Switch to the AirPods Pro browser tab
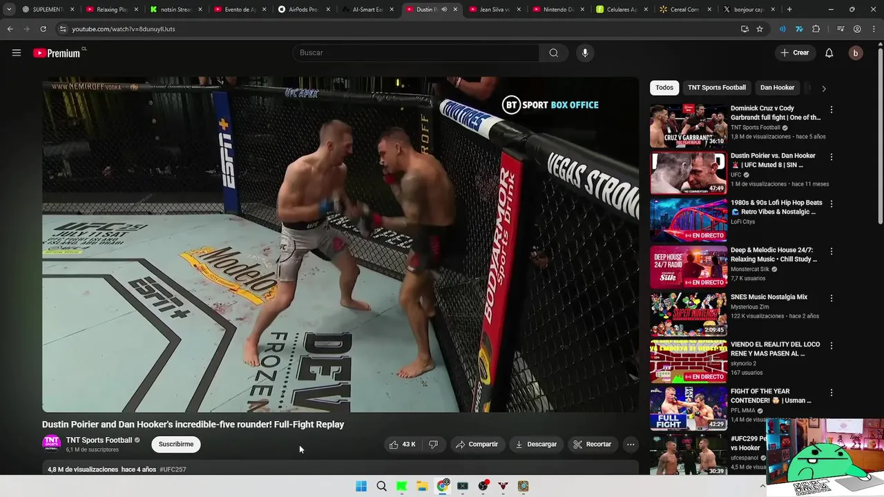Image resolution: width=884 pixels, height=497 pixels. tap(302, 10)
